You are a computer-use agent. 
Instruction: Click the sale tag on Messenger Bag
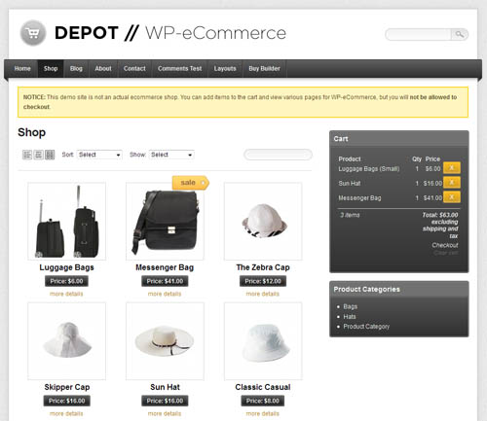click(x=191, y=183)
